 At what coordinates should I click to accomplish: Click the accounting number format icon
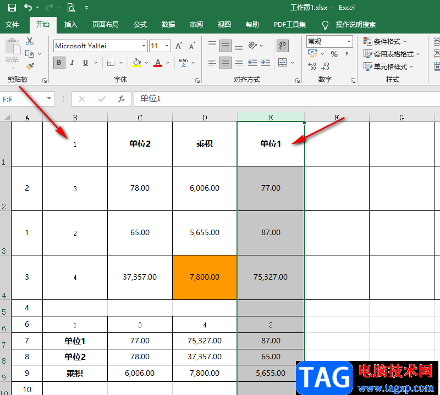tap(312, 53)
